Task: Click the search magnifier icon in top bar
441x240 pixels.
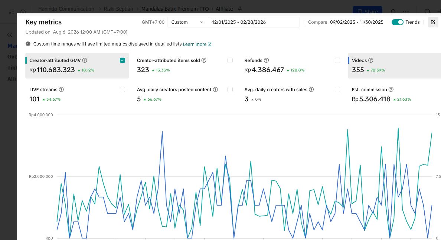Action: click(x=427, y=12)
